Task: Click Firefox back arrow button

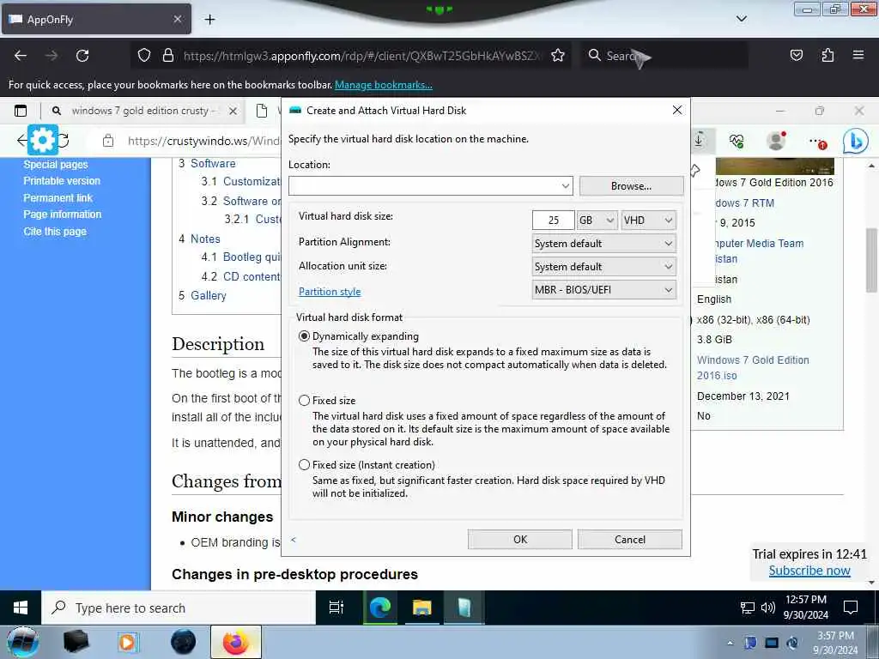Action: point(21,56)
